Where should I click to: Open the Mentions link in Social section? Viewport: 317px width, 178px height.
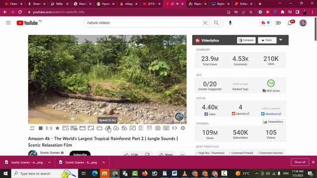click(271, 114)
